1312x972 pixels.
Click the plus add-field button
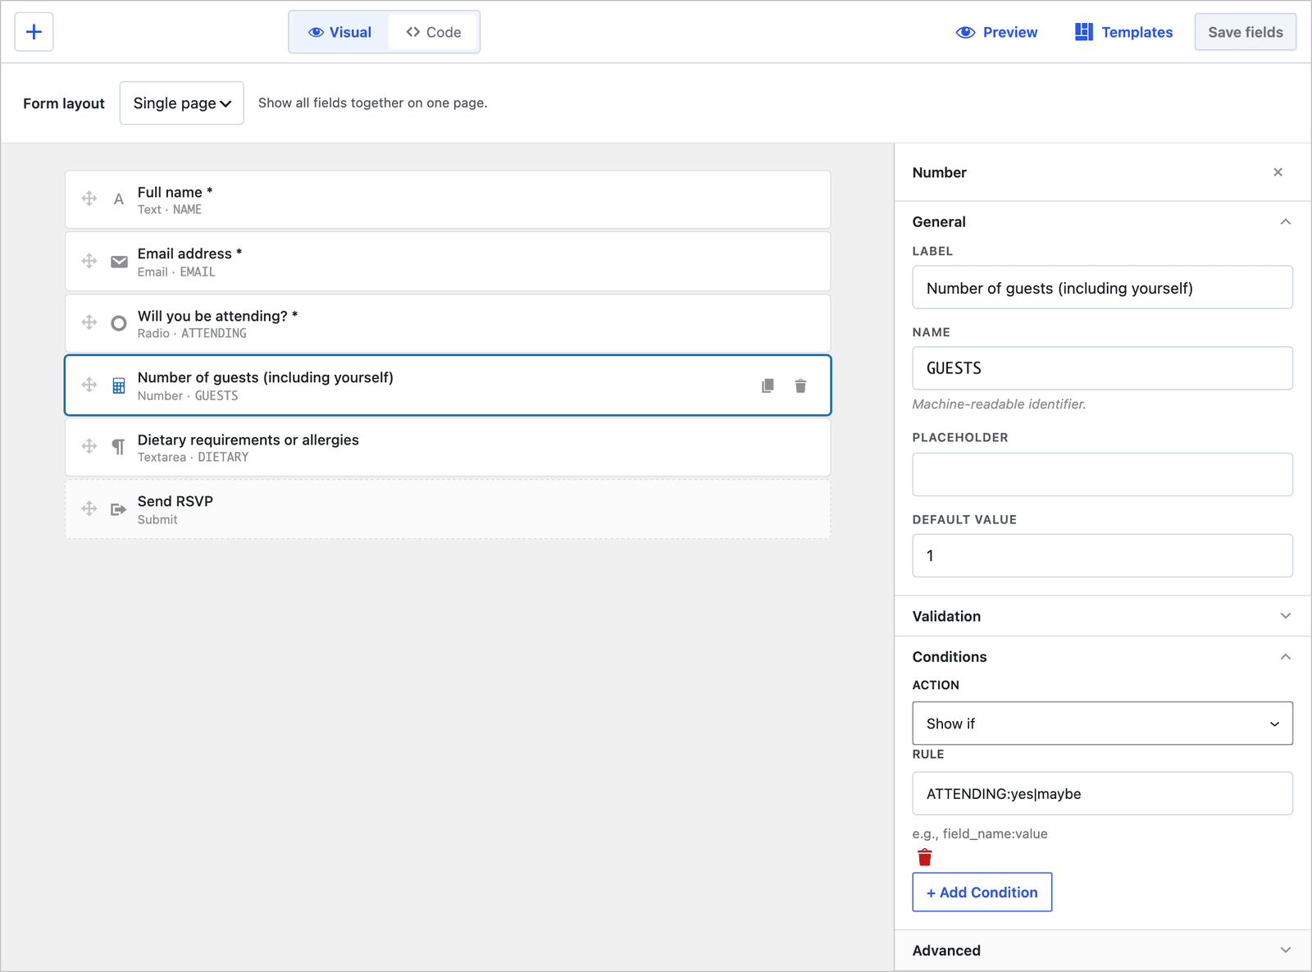coord(34,32)
